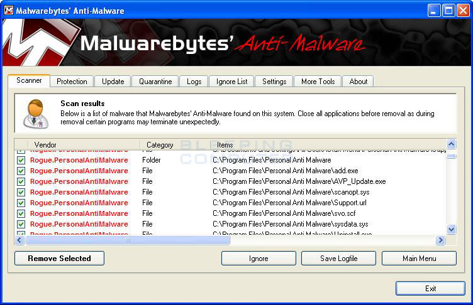
Task: Click the Remove Selected button
Action: (x=59, y=259)
